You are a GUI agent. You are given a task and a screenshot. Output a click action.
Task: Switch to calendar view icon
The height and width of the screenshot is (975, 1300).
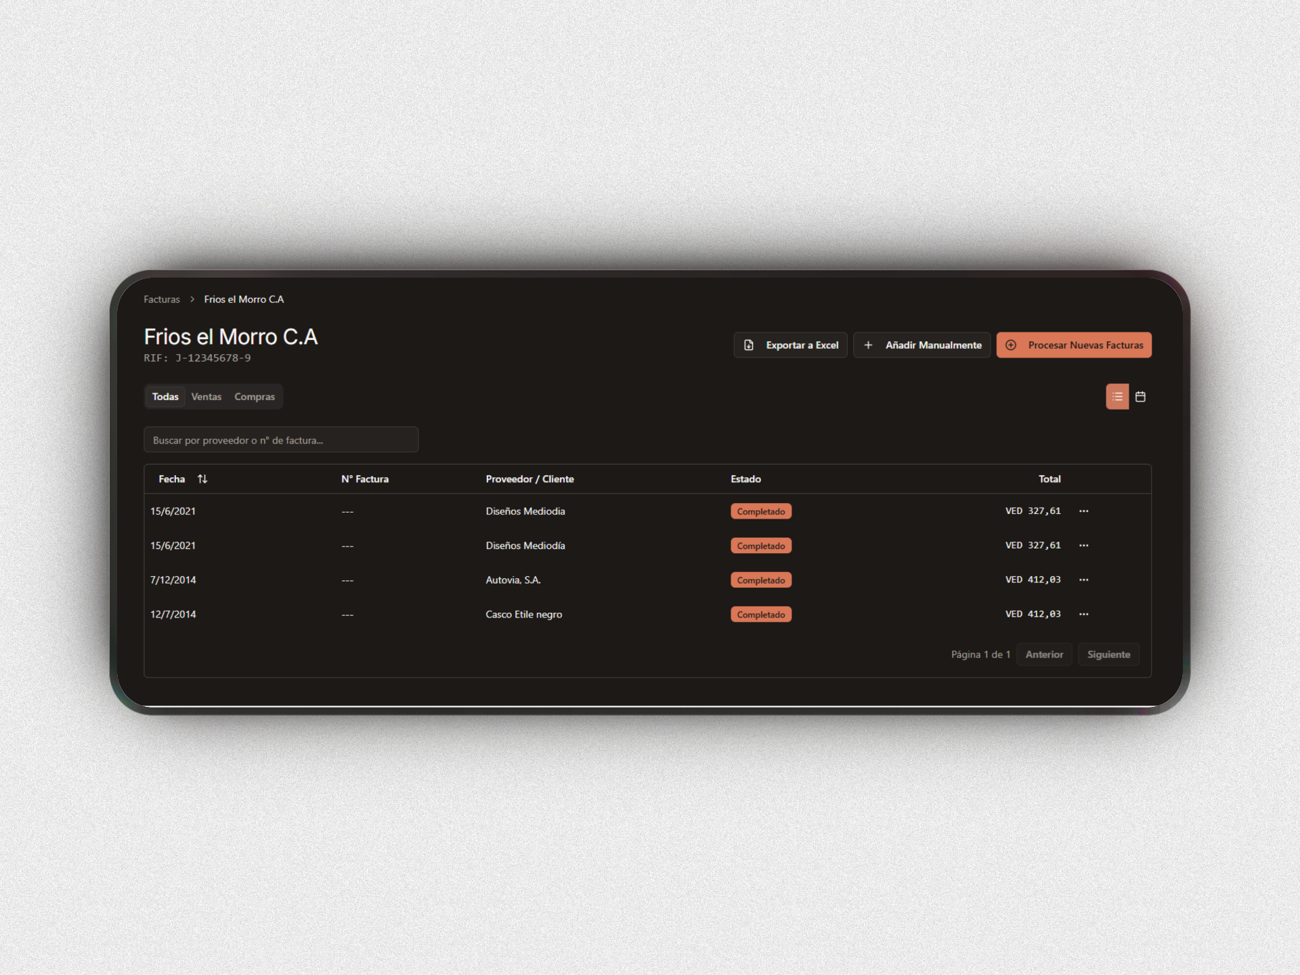tap(1140, 397)
